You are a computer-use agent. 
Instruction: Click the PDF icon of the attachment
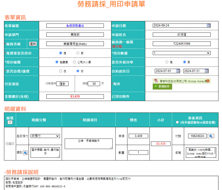pyautogui.click(x=156, y=81)
